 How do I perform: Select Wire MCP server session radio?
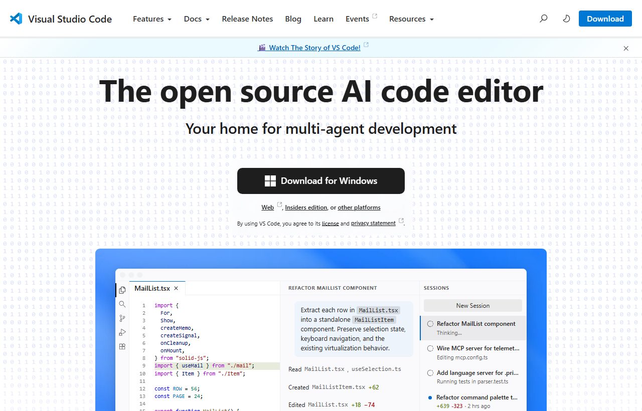click(x=430, y=348)
